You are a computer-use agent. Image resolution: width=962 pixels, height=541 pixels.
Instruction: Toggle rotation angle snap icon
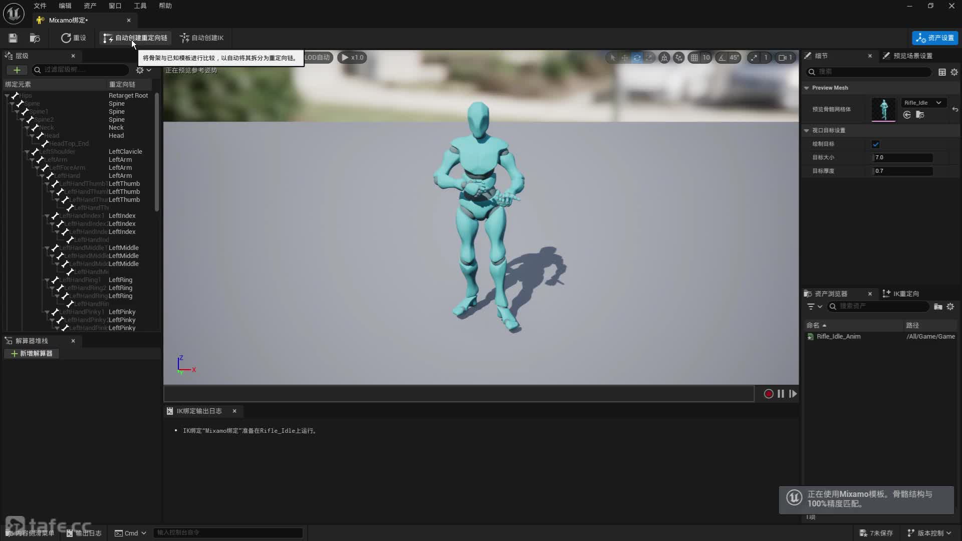click(x=722, y=58)
